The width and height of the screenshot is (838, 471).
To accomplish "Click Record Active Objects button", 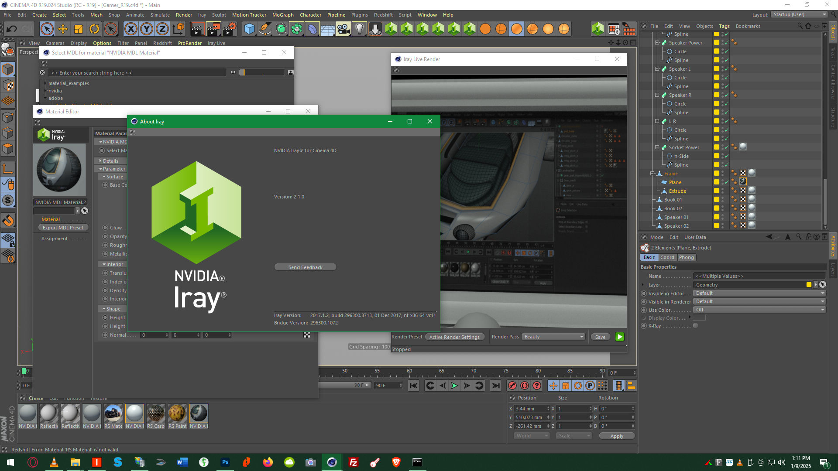I will point(512,386).
